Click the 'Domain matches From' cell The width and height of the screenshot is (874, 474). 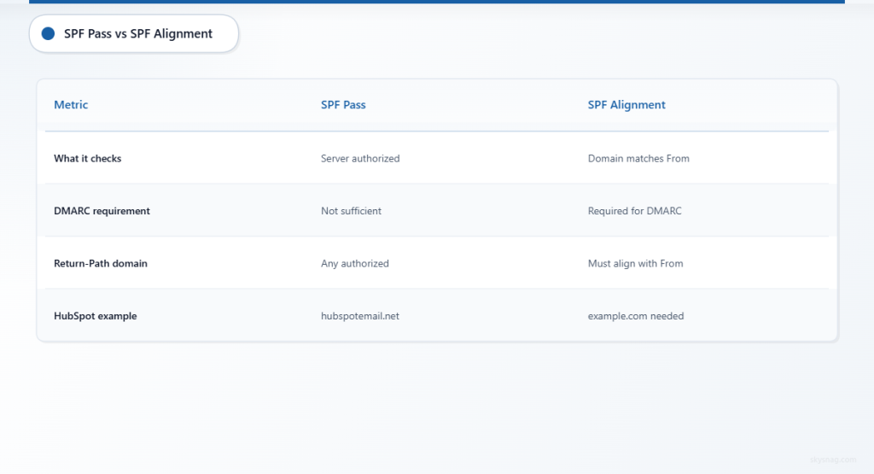coord(638,158)
